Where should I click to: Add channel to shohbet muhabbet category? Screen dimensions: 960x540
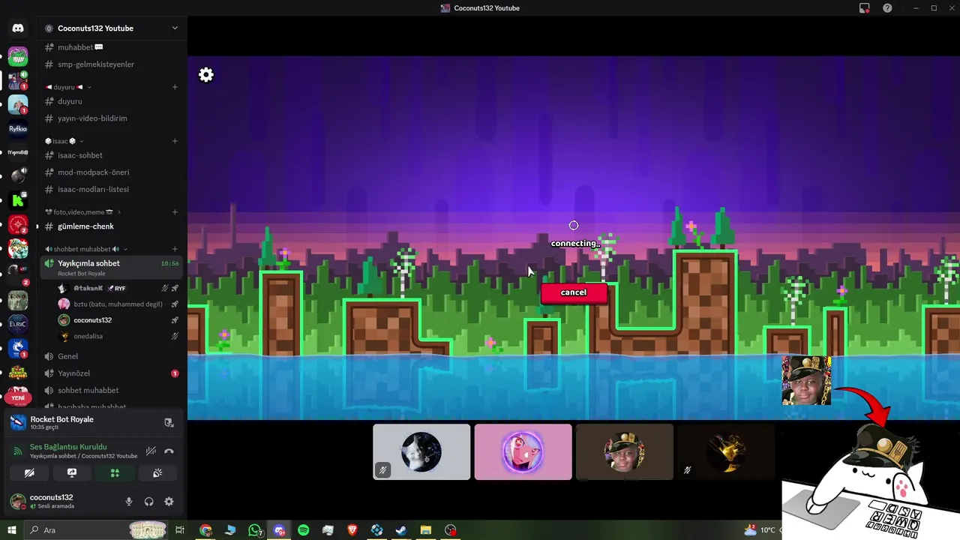[175, 249]
